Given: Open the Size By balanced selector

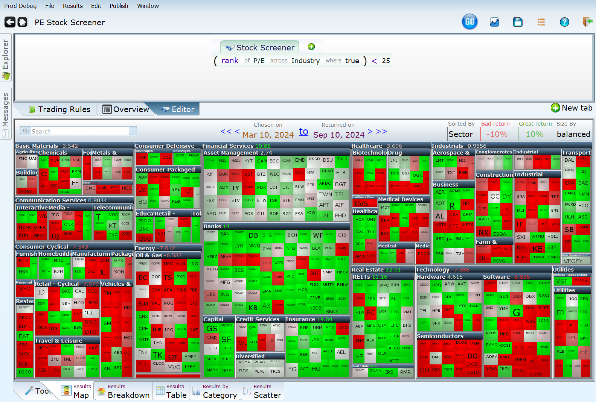Looking at the screenshot, I should pyautogui.click(x=573, y=134).
